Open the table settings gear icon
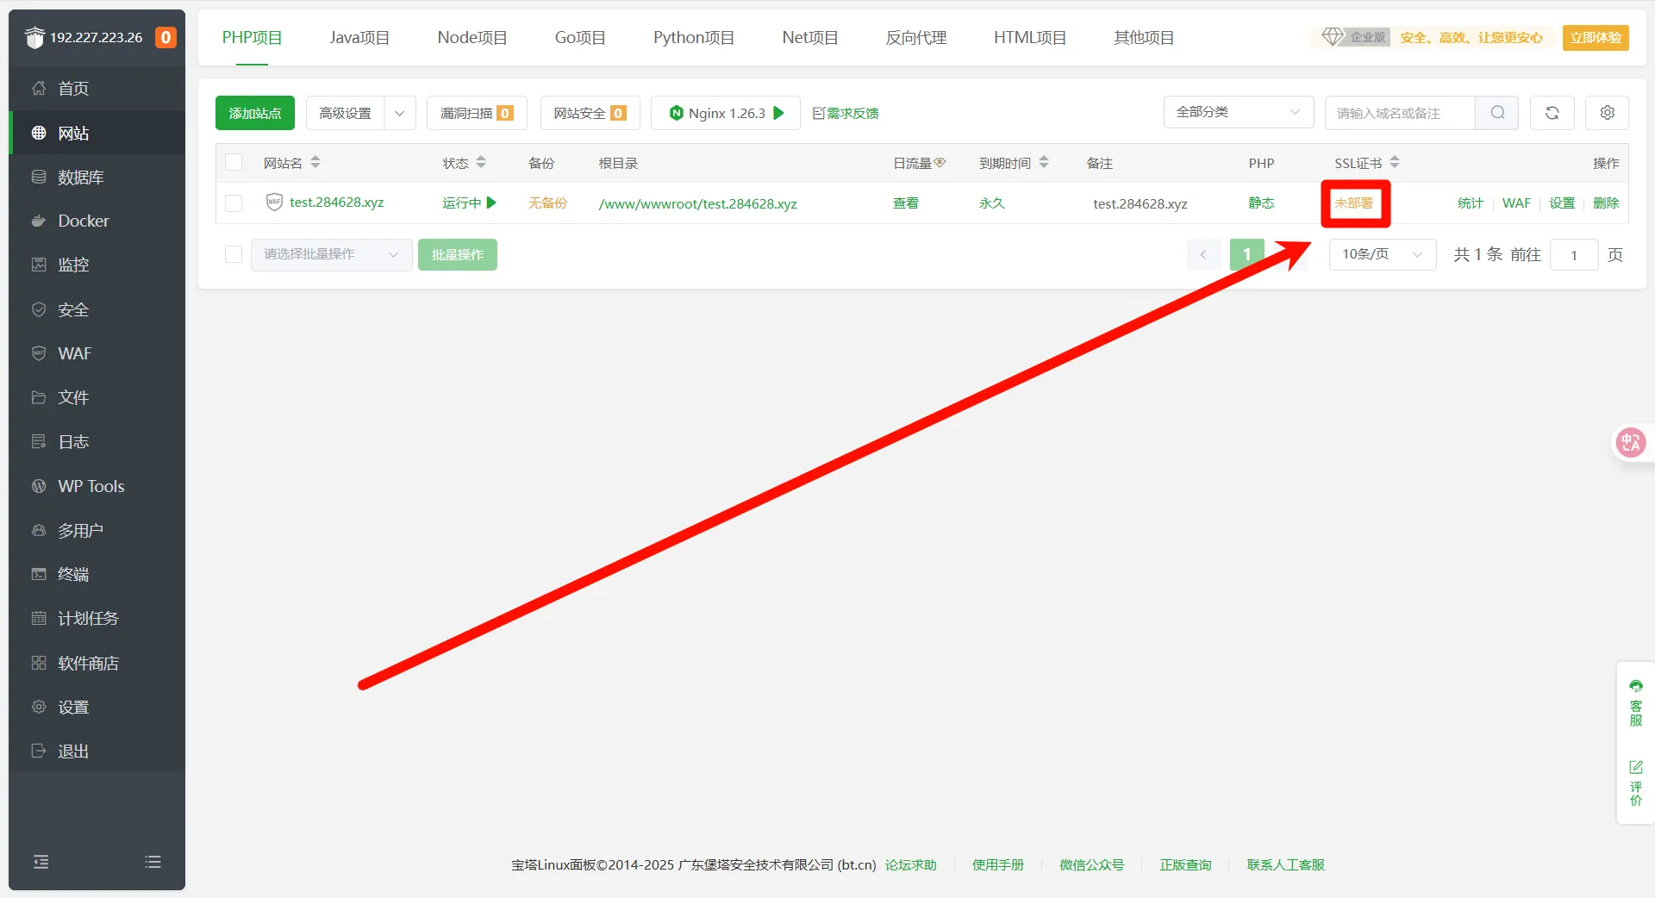The image size is (1655, 898). [1607, 113]
